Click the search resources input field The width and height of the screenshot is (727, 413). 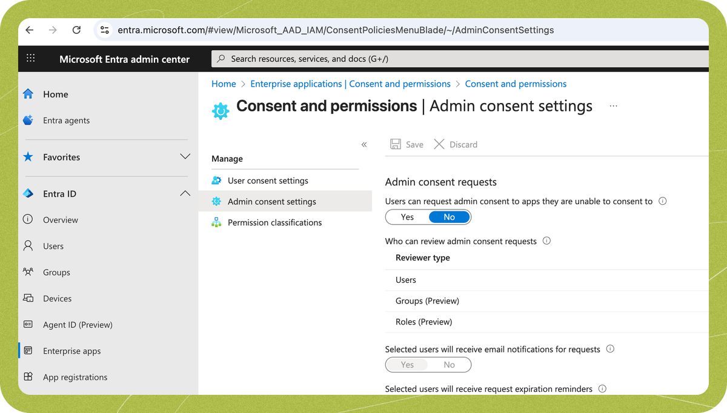(x=460, y=59)
